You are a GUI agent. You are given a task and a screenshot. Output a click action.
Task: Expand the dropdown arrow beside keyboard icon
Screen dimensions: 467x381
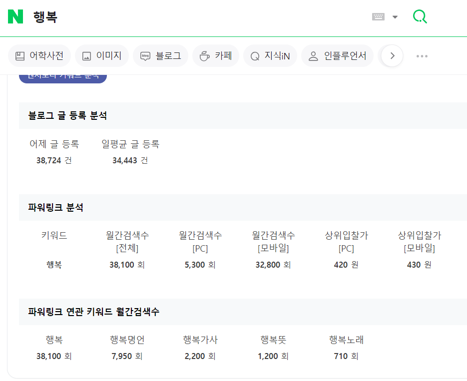pyautogui.click(x=395, y=17)
